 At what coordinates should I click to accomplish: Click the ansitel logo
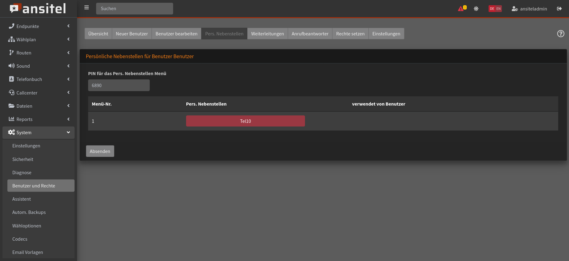click(x=38, y=9)
